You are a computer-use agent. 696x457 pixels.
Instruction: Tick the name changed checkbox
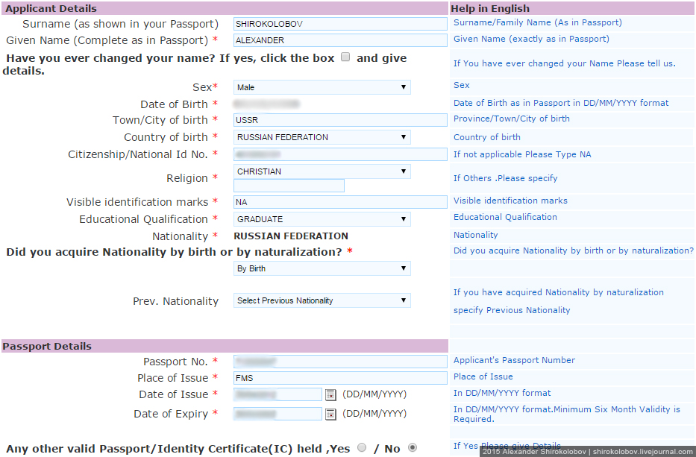[345, 57]
